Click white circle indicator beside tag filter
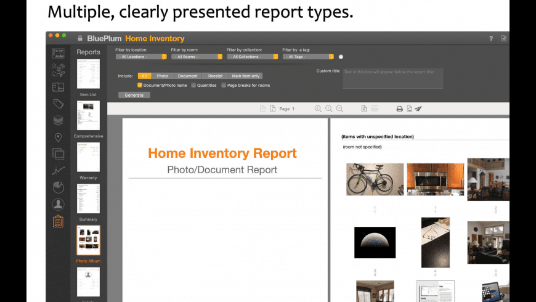 341,57
